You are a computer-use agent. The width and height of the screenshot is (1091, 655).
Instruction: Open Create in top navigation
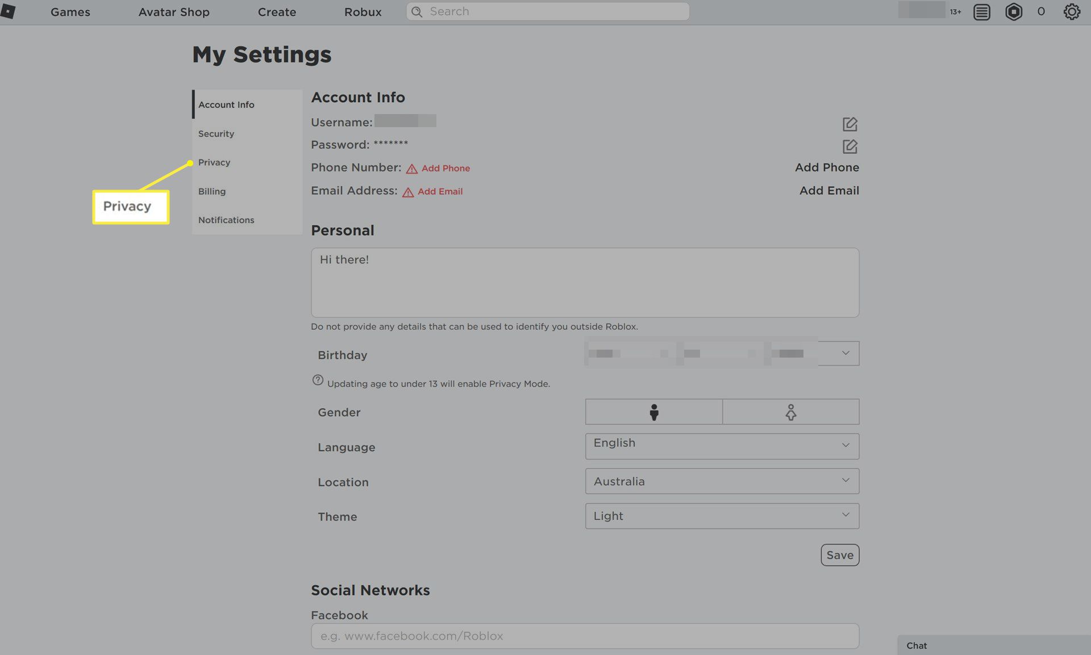(x=277, y=12)
